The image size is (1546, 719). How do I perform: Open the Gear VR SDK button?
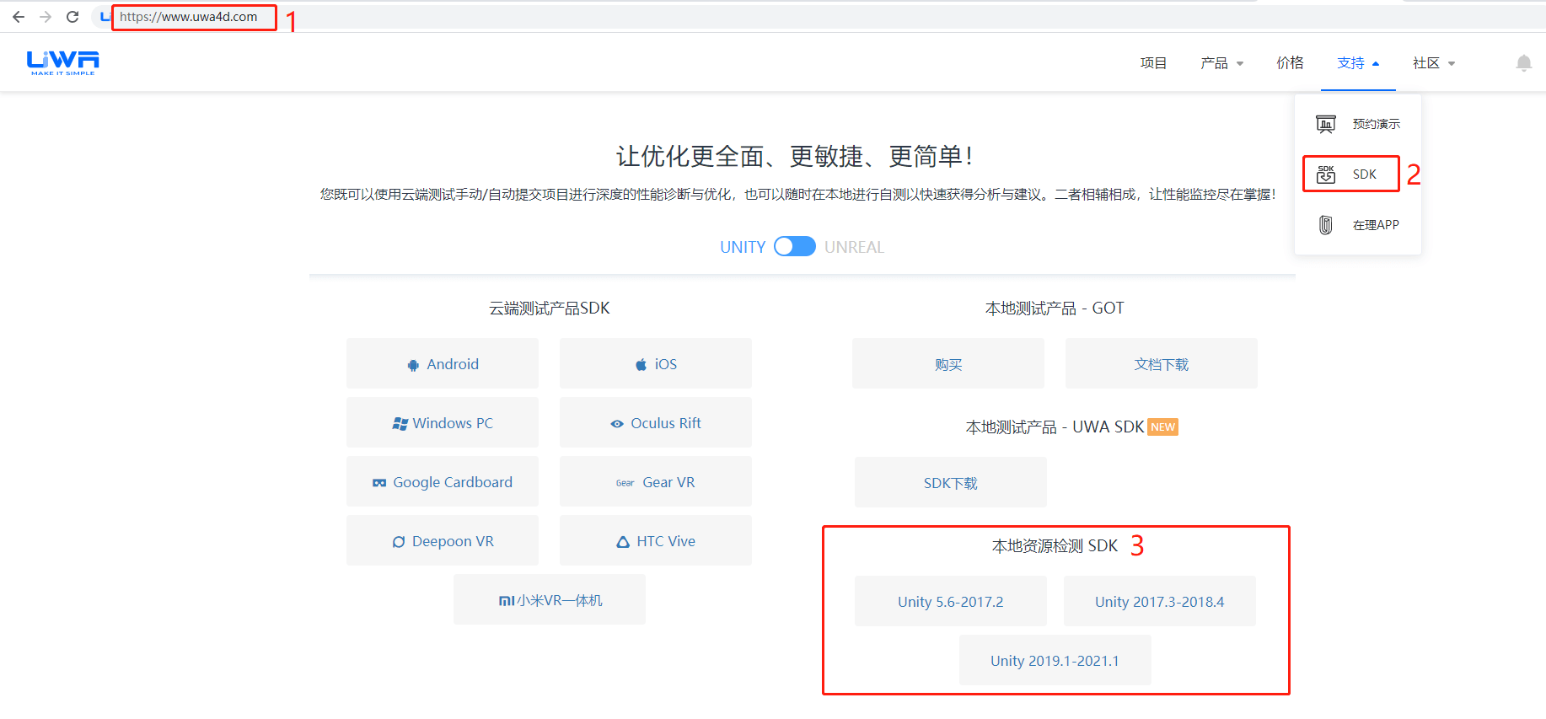coord(656,481)
